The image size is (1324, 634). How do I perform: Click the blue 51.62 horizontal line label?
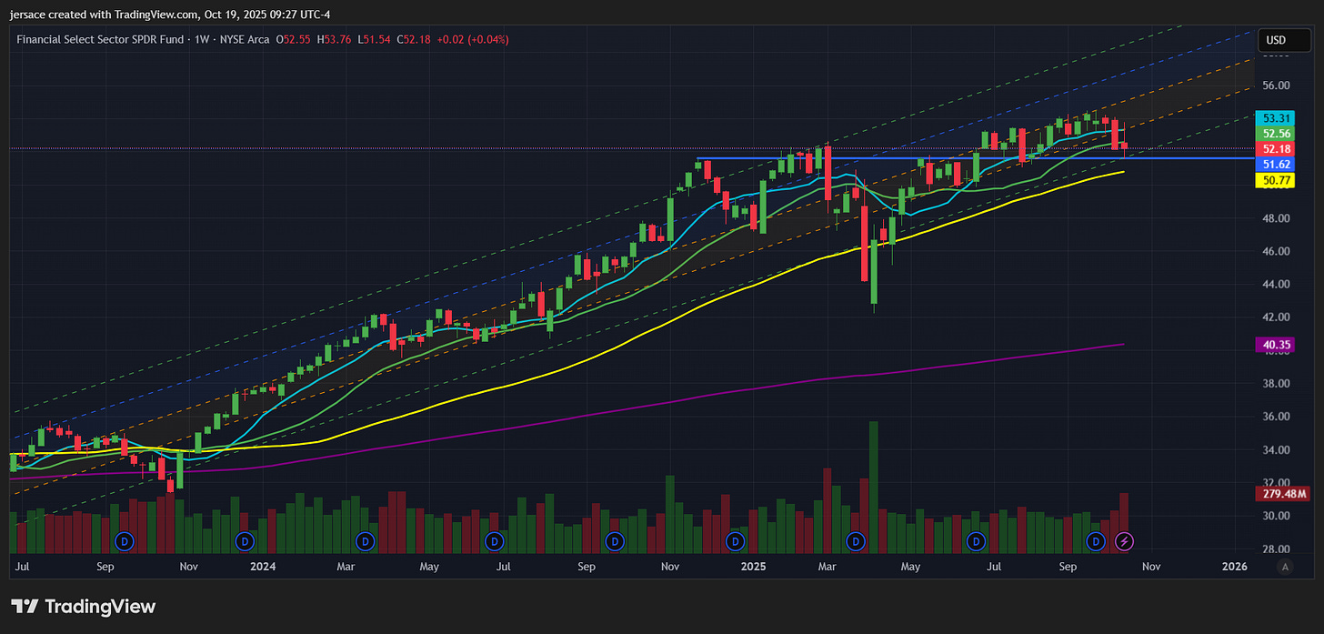click(1277, 165)
